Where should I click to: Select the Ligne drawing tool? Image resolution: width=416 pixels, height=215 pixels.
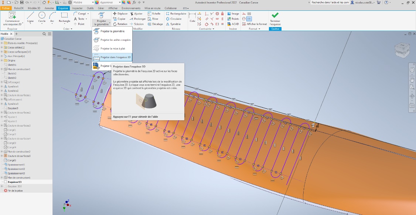coord(30,18)
